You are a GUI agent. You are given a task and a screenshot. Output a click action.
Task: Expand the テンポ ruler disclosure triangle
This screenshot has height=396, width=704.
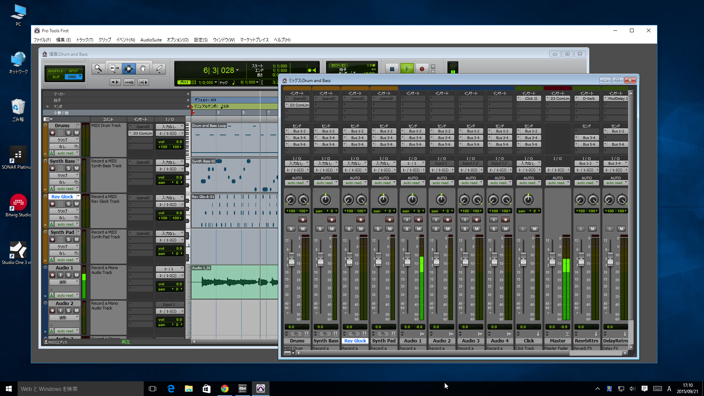[x=47, y=106]
